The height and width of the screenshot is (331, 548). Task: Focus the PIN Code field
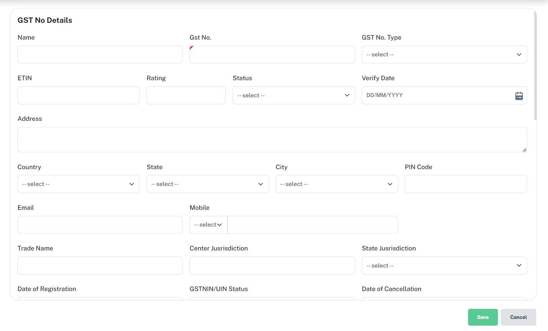465,184
